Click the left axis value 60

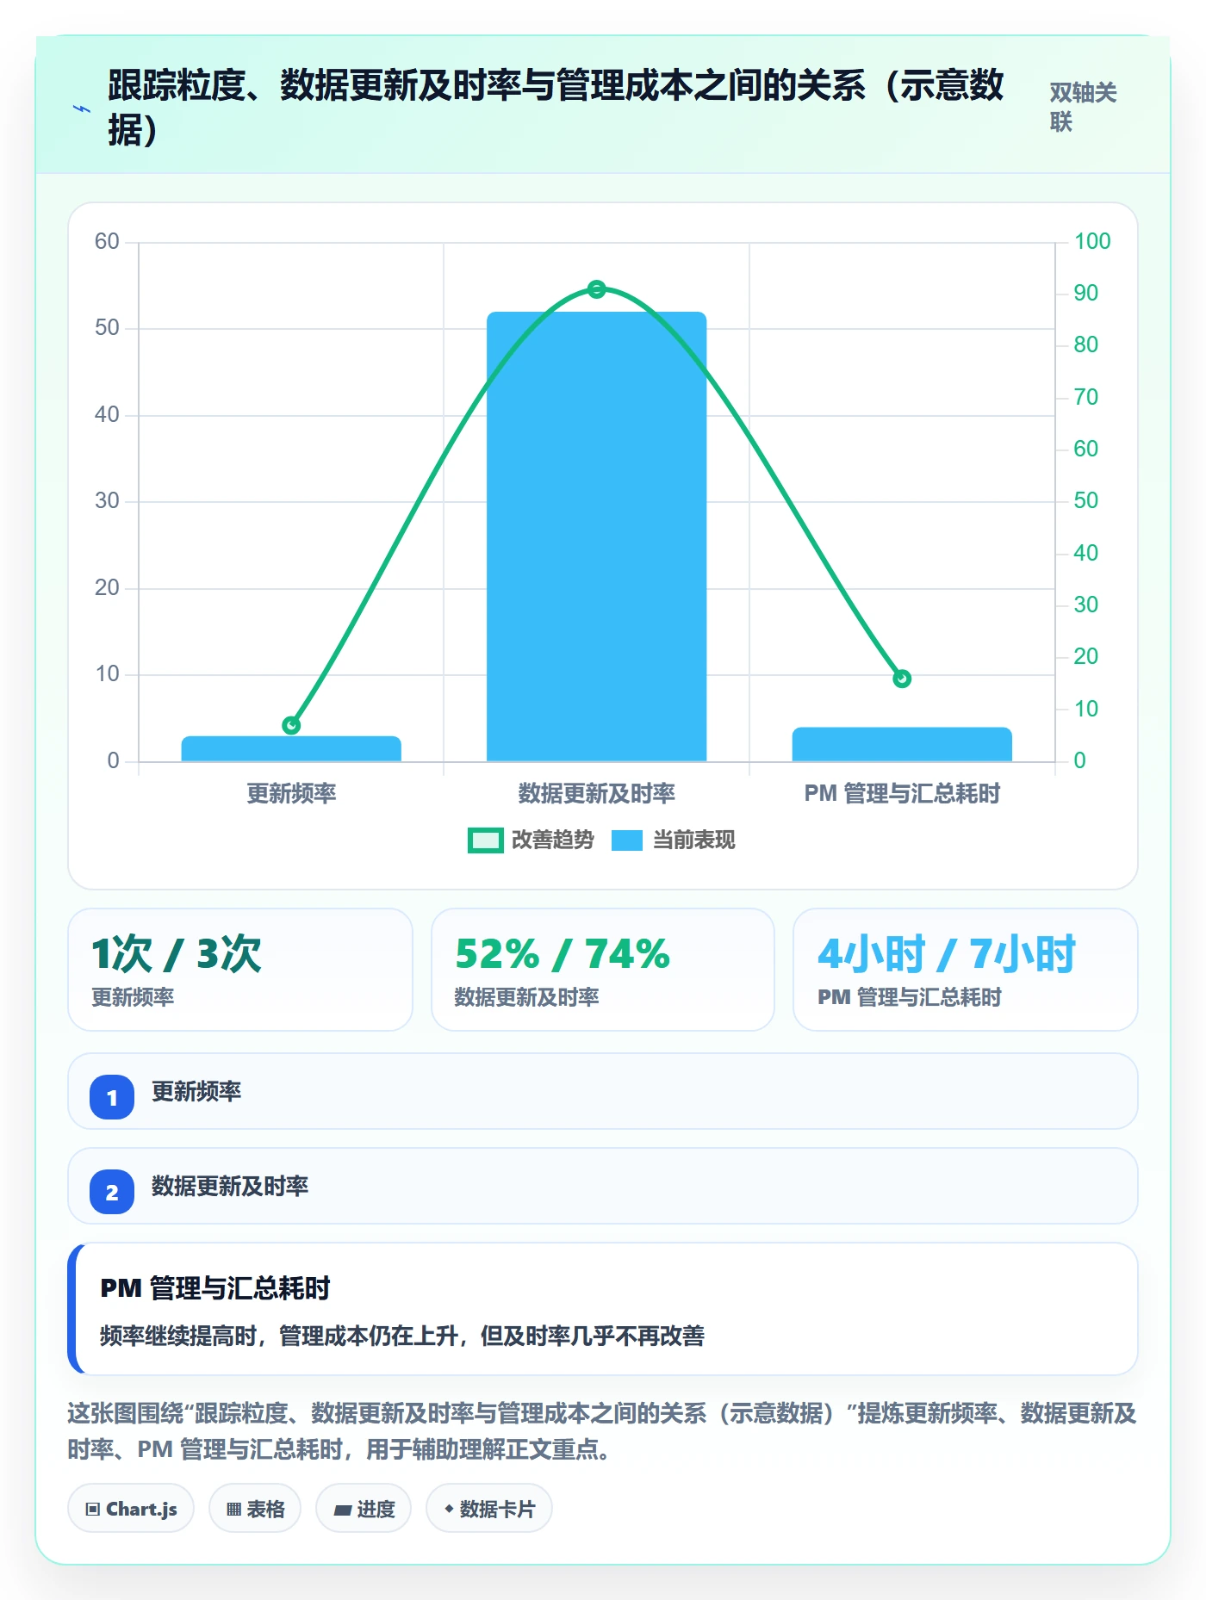[107, 241]
